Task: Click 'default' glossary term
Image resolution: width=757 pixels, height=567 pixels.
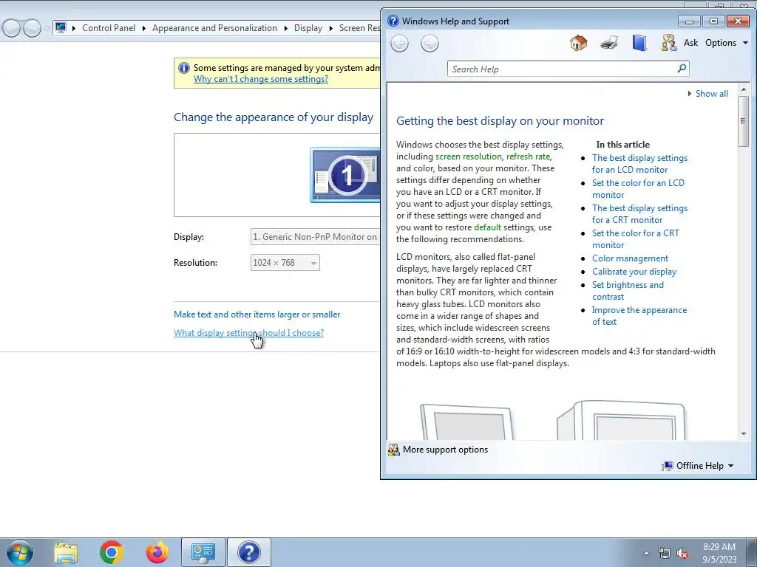Action: point(488,227)
